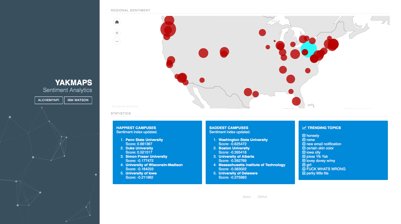This screenshot has width=401, height=224.
Task: Click the topic text iowa city
Action: click(313, 152)
